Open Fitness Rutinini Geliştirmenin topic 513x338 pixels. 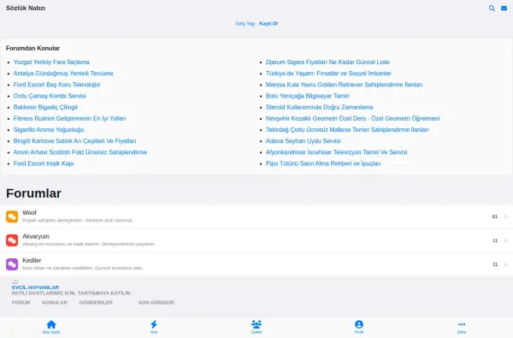point(70,119)
